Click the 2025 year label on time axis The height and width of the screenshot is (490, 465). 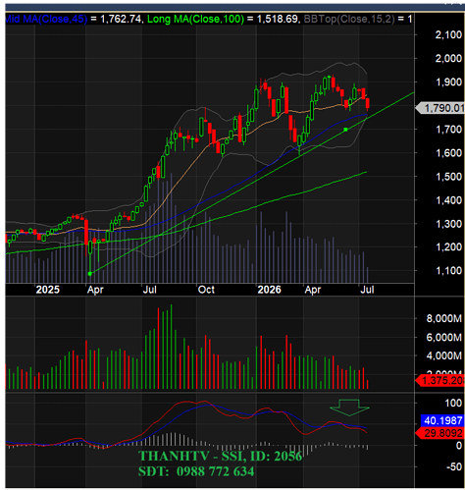[48, 290]
